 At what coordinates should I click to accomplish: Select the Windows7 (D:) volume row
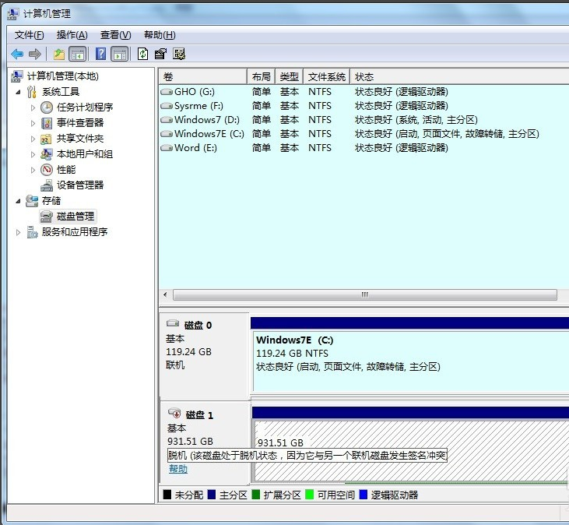[x=207, y=120]
